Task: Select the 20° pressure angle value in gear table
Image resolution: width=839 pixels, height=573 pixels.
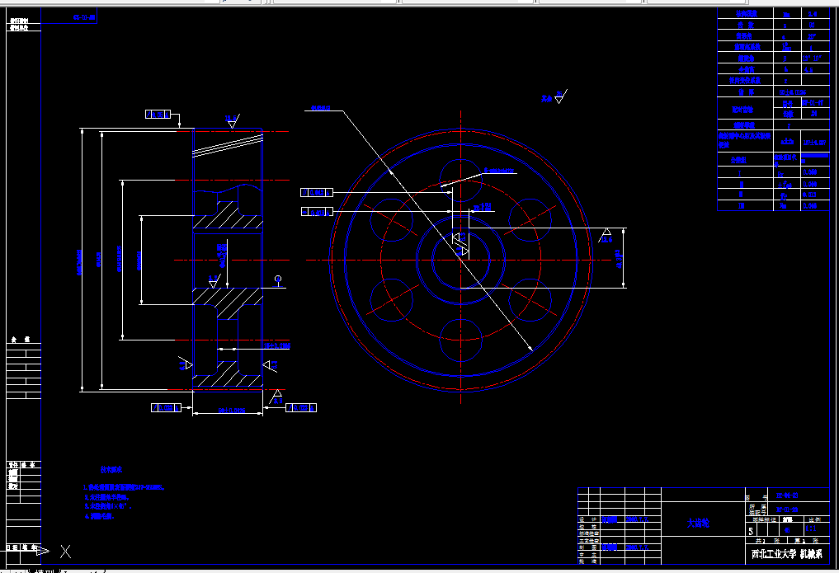Action: tap(812, 36)
